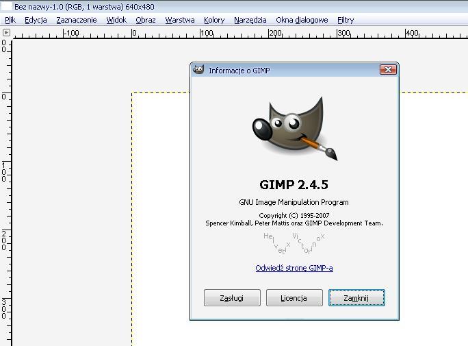This screenshot has height=346, width=468.
Task: Open the Kolory menu
Action: (x=214, y=20)
